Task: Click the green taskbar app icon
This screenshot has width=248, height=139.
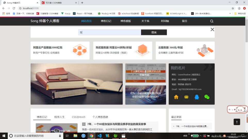Action: [x=115, y=136]
